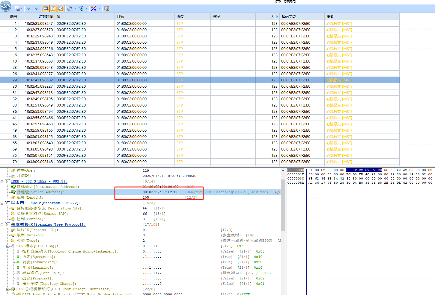435x295 pixels.
Task: Collapse the CIST Flag tree node
Action: (x=8, y=246)
